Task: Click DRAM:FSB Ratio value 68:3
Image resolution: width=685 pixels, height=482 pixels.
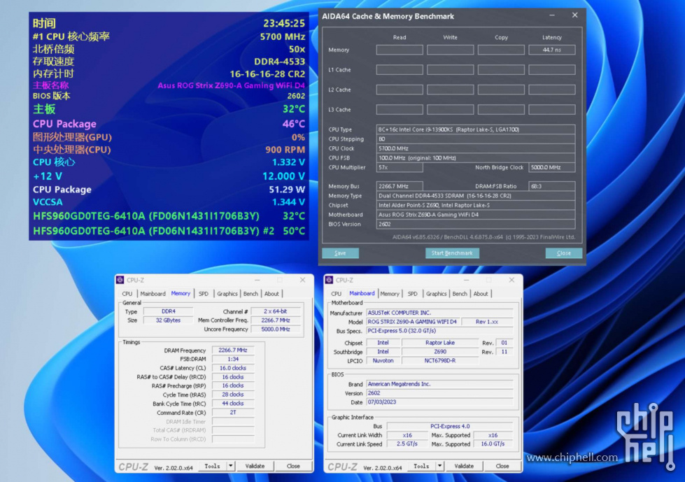Action: tap(552, 186)
